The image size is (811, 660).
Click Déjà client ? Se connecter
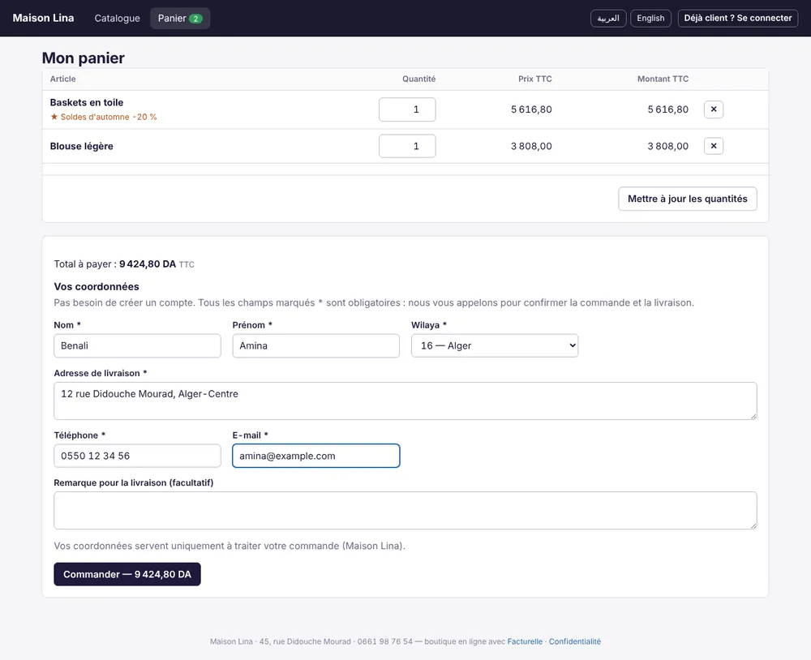tap(737, 18)
